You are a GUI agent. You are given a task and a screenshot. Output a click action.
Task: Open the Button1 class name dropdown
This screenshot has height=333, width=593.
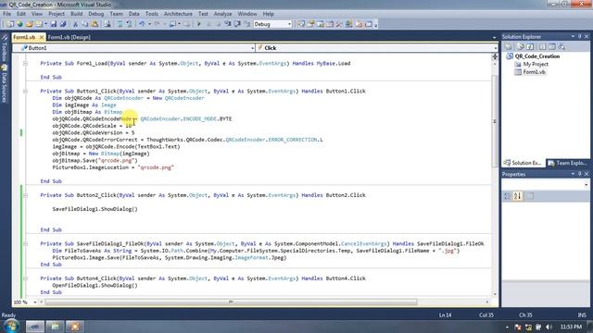[x=252, y=48]
